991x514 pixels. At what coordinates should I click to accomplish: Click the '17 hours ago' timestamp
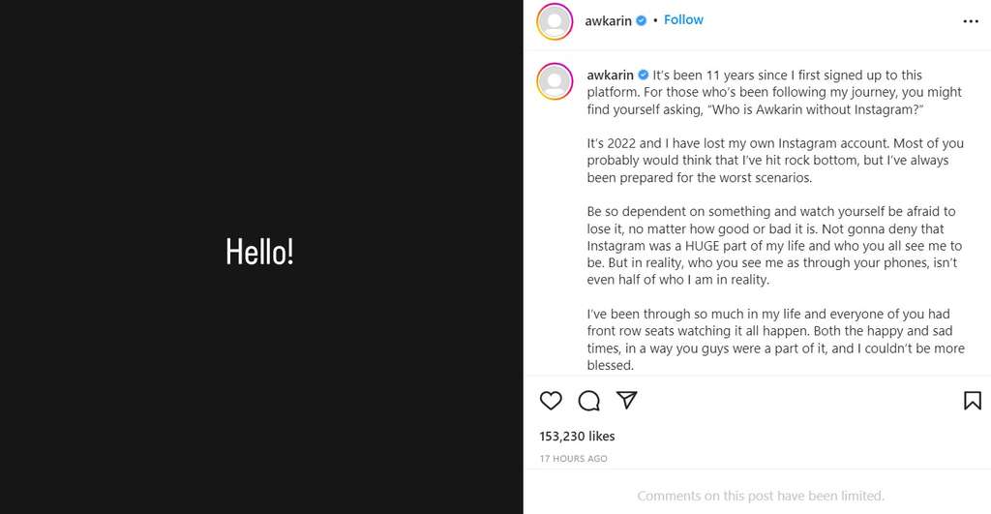pos(573,459)
